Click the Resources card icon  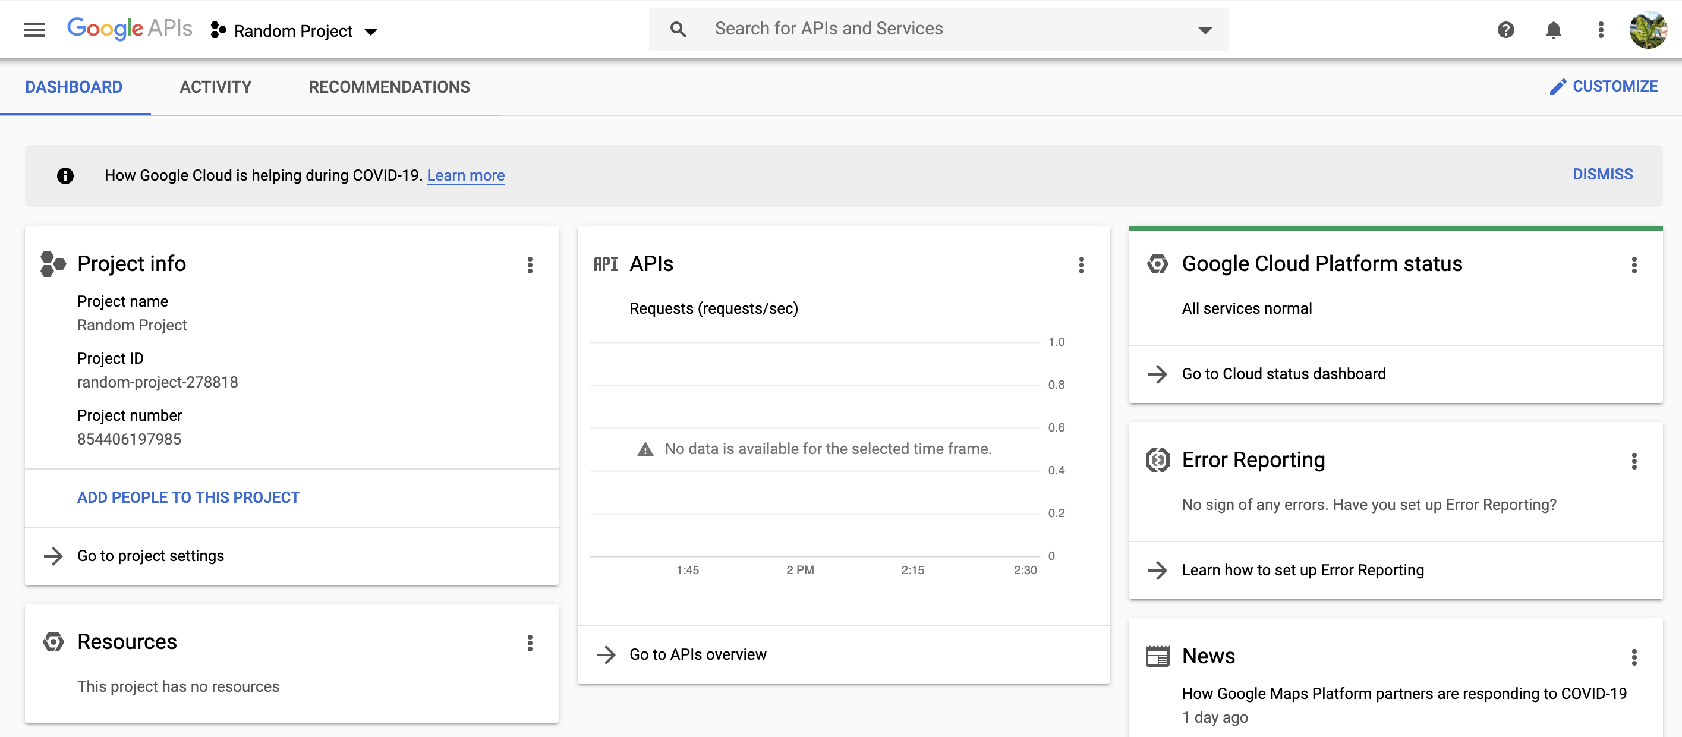pos(53,642)
